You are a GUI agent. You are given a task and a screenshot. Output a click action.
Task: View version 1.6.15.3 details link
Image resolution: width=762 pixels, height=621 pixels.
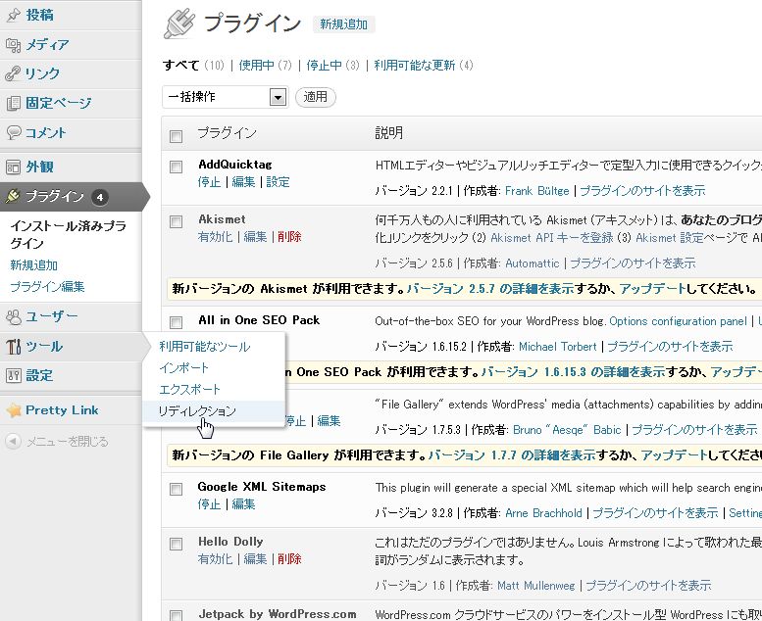573,372
